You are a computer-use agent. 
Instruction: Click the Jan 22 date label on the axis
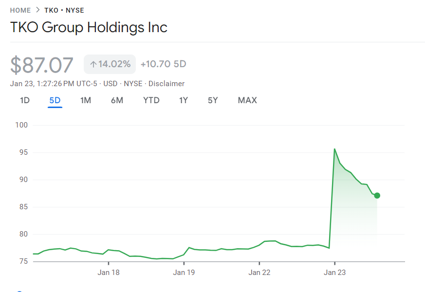click(x=259, y=273)
